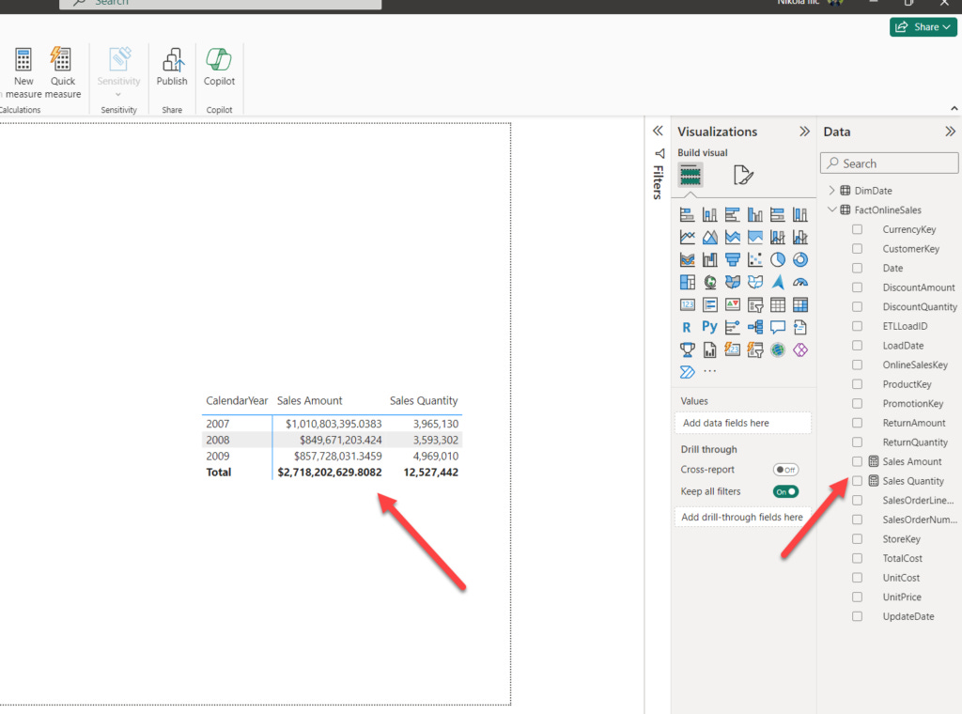The image size is (962, 714).
Task: Select the Area chart visual
Action: [710, 237]
